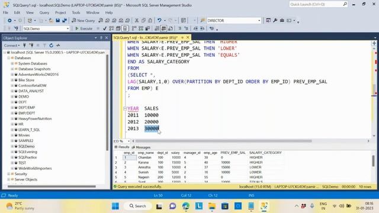
Task: Open the Project menu
Action: [x=60, y=12]
